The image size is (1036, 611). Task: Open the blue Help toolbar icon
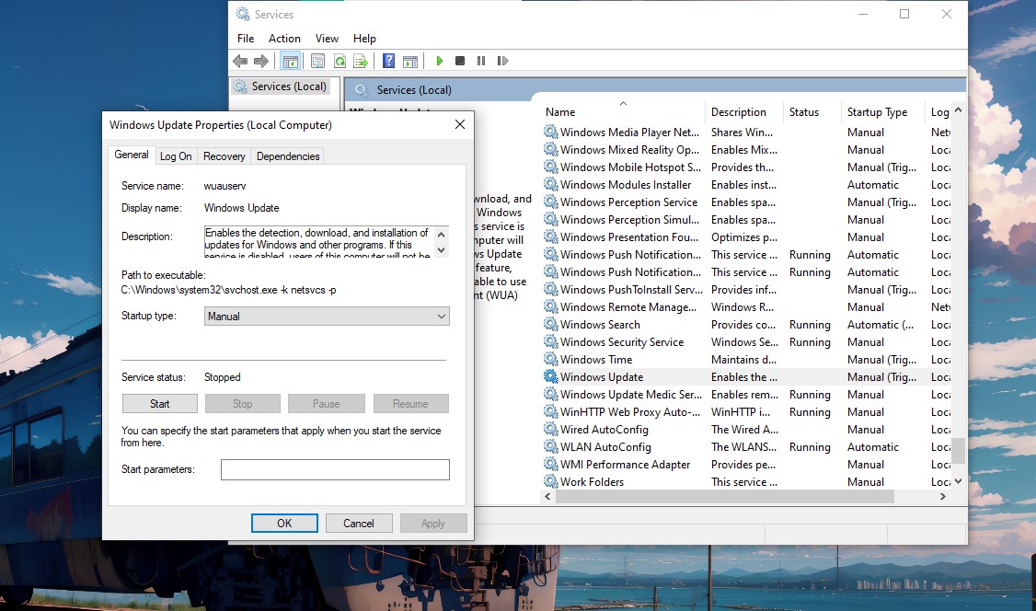pyautogui.click(x=388, y=61)
